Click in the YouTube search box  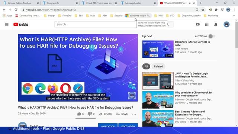coord(95,24)
